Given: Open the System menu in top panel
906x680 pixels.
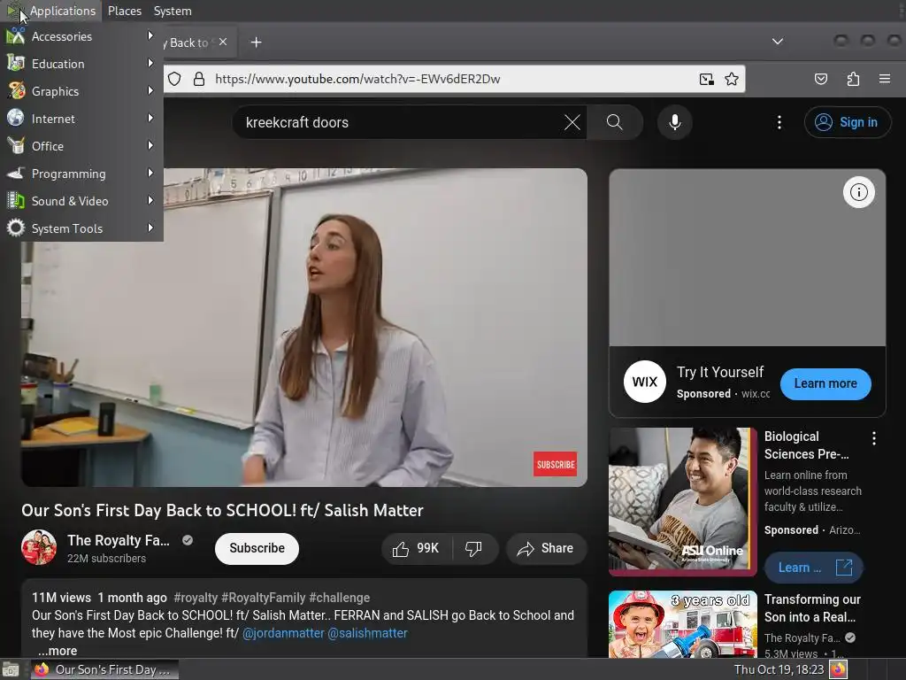Looking at the screenshot, I should coord(173,11).
